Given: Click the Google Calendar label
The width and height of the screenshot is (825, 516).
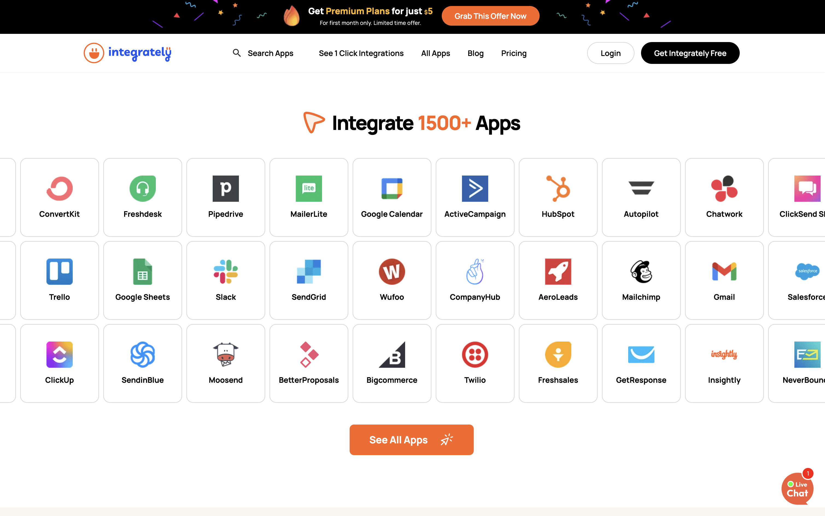Looking at the screenshot, I should 392,214.
